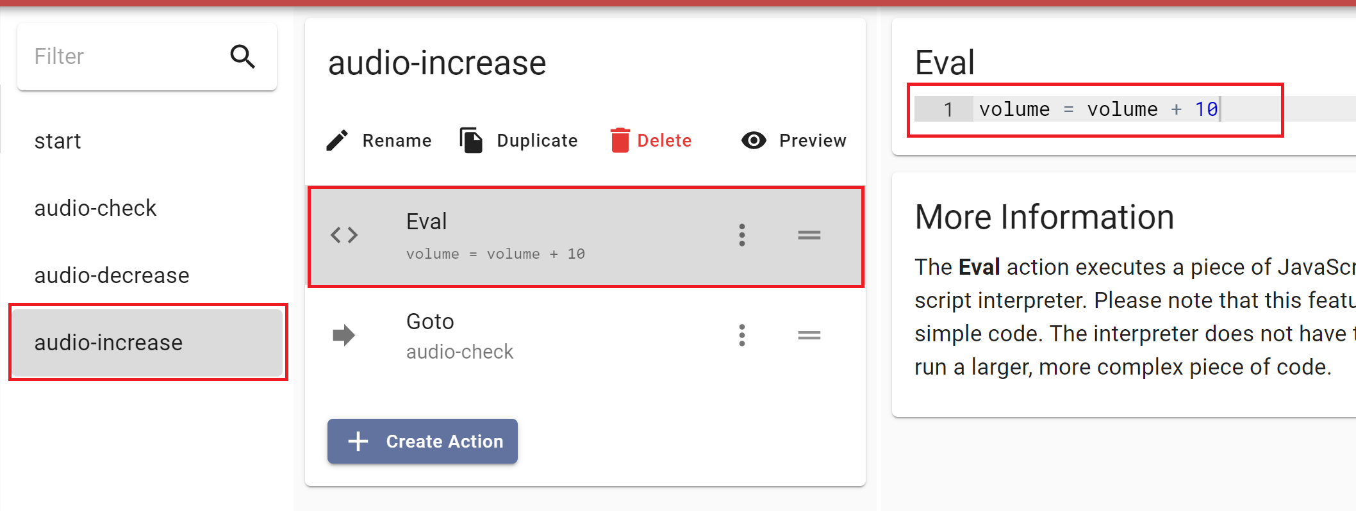Click the More Information heading
Viewport: 1356px width, 511px height.
click(x=1045, y=217)
